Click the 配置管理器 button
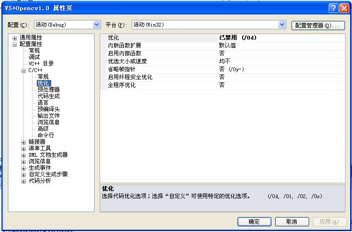The height and width of the screenshot is (232, 352). point(318,25)
